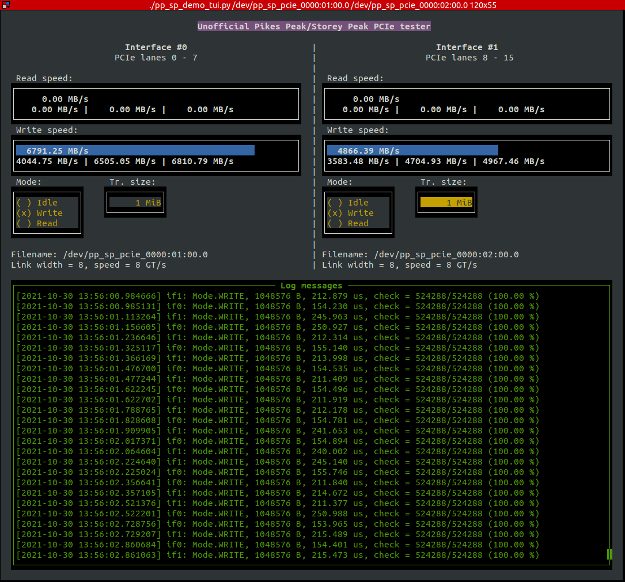Select Idle mode for Interface #0
Viewport: 625px width, 582px height.
46,203
